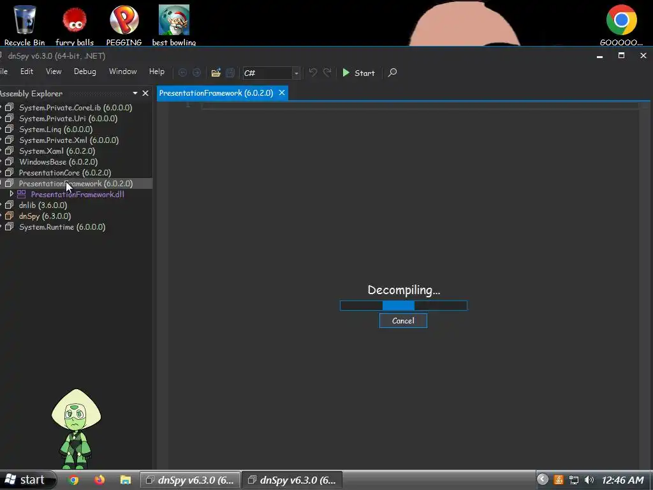Select System.Private.Uri (6.0.0.0) assembly
This screenshot has height=490, width=653.
pos(68,118)
